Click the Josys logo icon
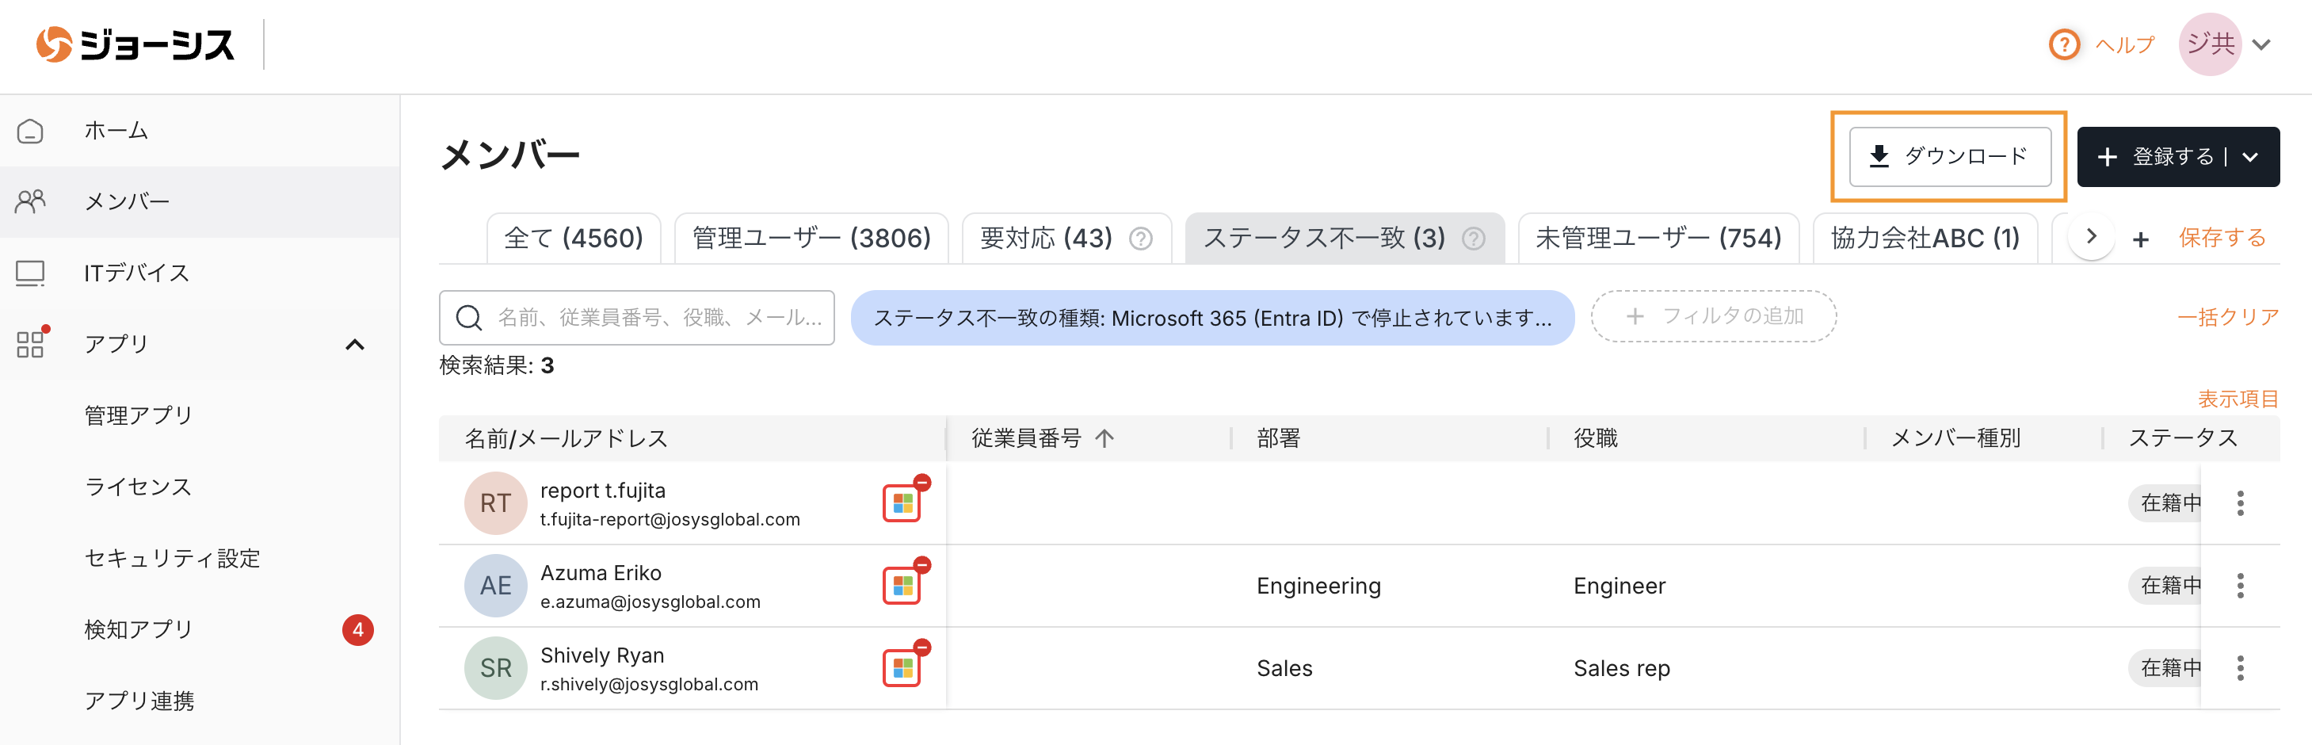This screenshot has width=2312, height=745. pyautogui.click(x=54, y=44)
